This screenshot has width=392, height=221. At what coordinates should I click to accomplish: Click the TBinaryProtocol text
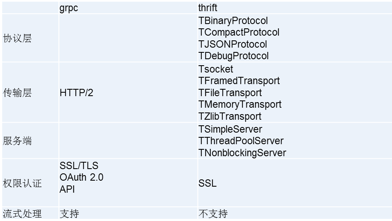coord(233,21)
